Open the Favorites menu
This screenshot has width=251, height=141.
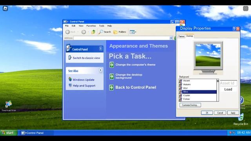tap(91, 26)
